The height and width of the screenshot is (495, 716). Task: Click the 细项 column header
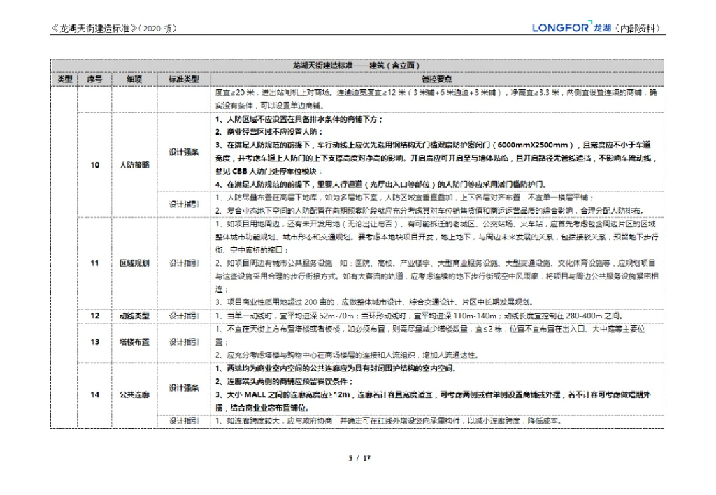134,80
